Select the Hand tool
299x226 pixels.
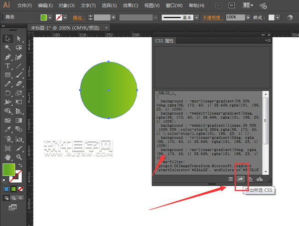tap(7, 157)
